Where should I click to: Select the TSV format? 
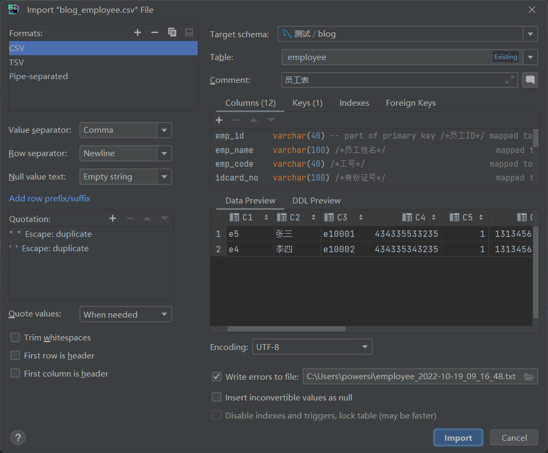click(103, 63)
